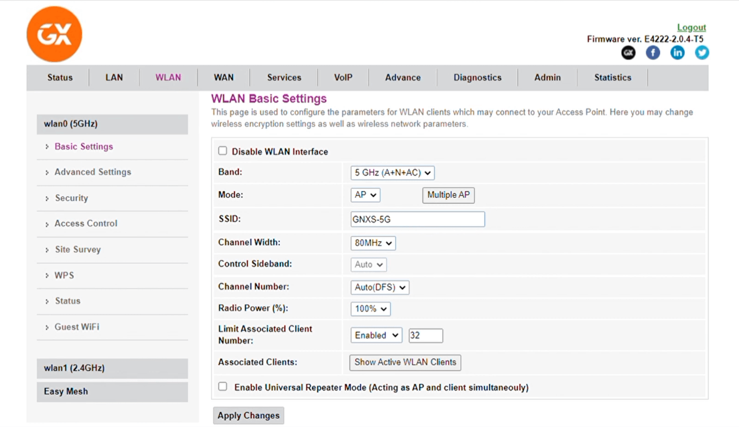Click the small black GX website icon
This screenshot has width=739, height=427.
pyautogui.click(x=628, y=53)
